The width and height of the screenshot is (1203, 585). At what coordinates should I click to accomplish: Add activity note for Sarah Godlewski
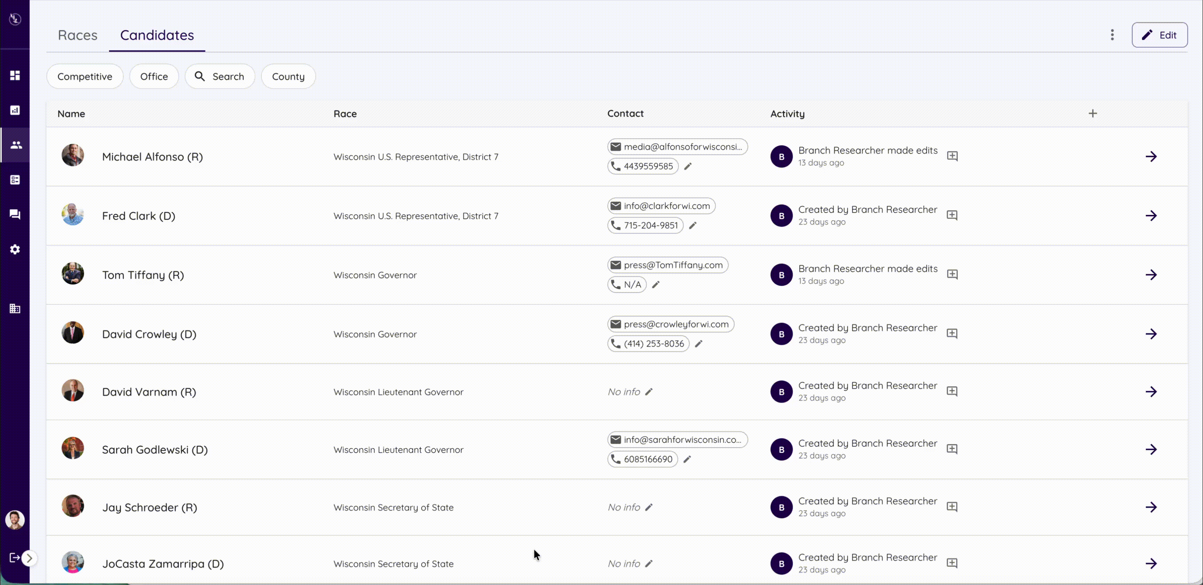tap(952, 449)
